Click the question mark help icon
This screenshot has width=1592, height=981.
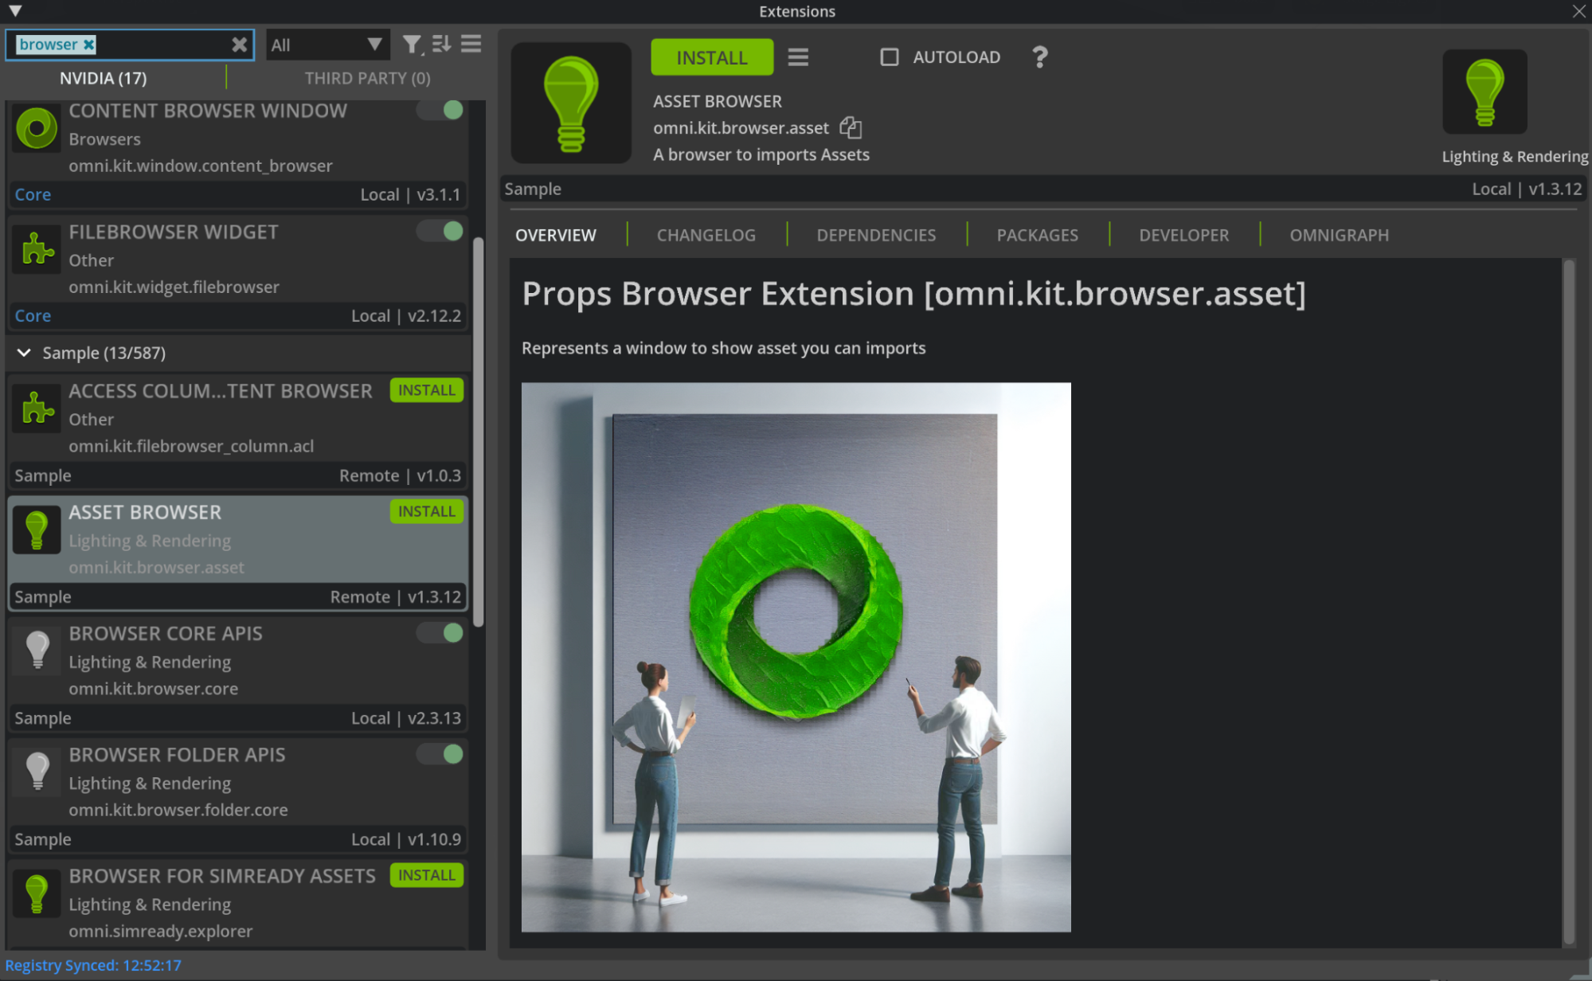1039,57
